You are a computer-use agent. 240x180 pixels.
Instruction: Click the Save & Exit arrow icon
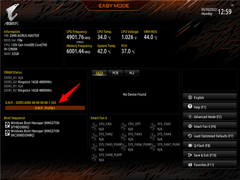[x=190, y=155]
